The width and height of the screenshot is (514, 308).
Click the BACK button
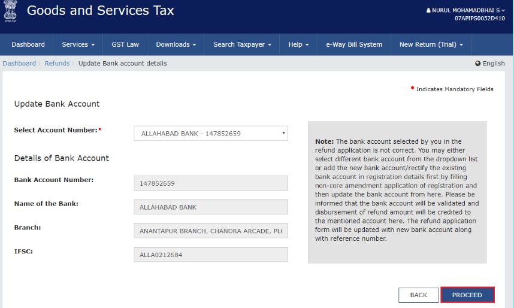(419, 295)
